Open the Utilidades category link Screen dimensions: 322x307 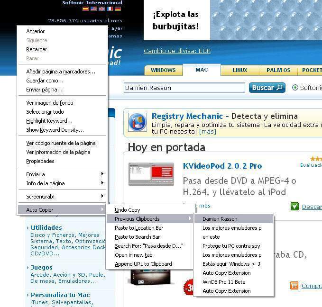click(x=46, y=227)
